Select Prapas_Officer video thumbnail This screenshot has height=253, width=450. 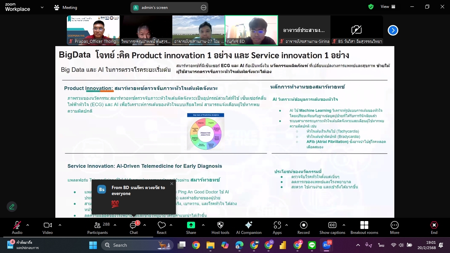pyautogui.click(x=93, y=30)
